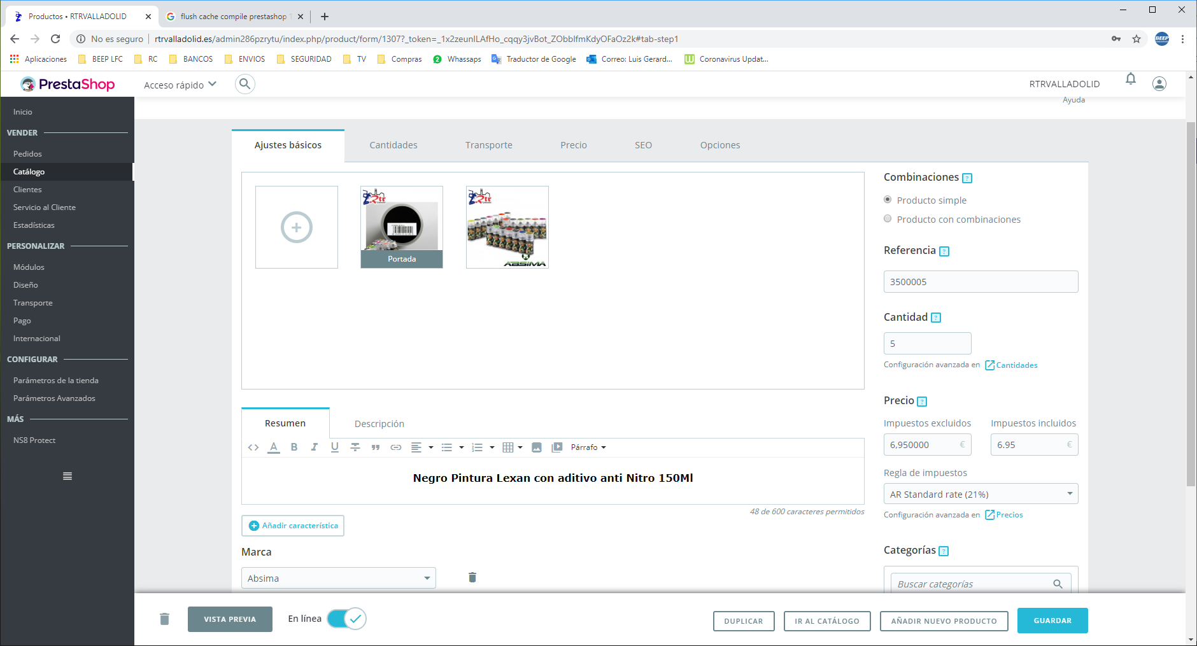Viewport: 1197px width, 646px height.
Task: Click the Referencia help icon
Action: pyautogui.click(x=944, y=251)
